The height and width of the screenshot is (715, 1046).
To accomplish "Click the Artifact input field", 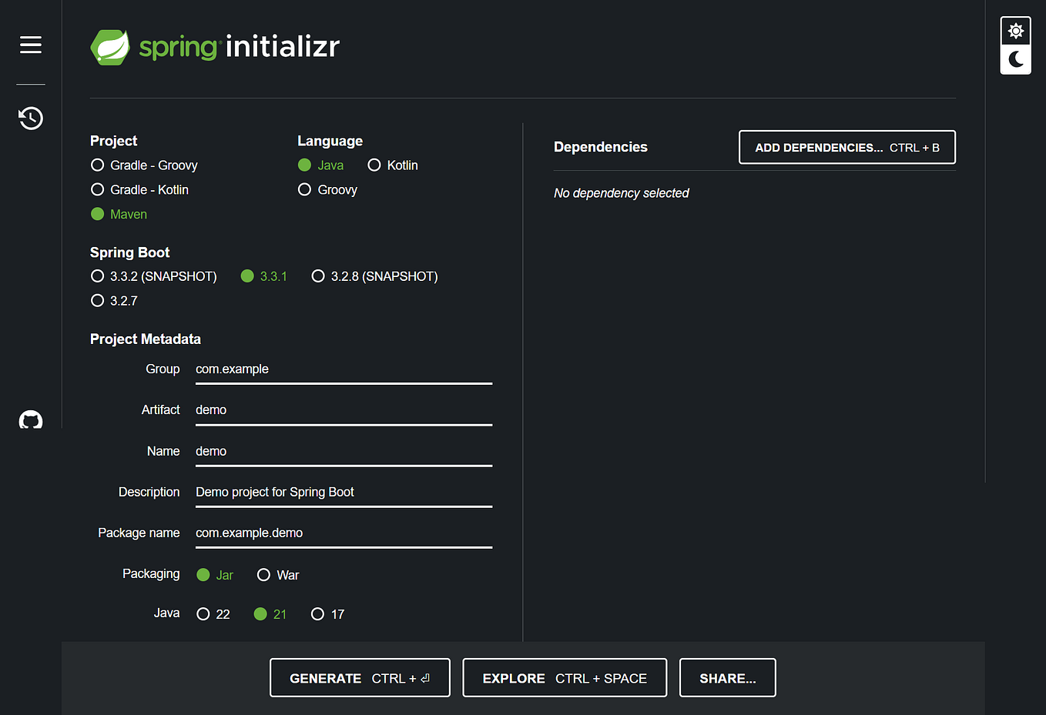I will click(344, 411).
